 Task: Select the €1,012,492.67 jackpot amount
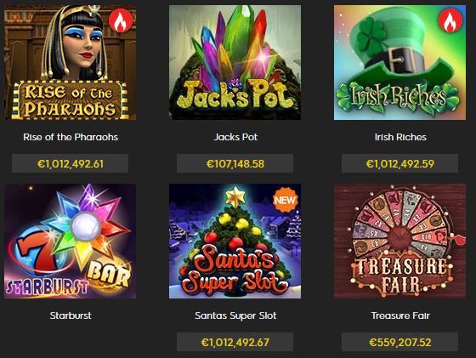tap(235, 342)
